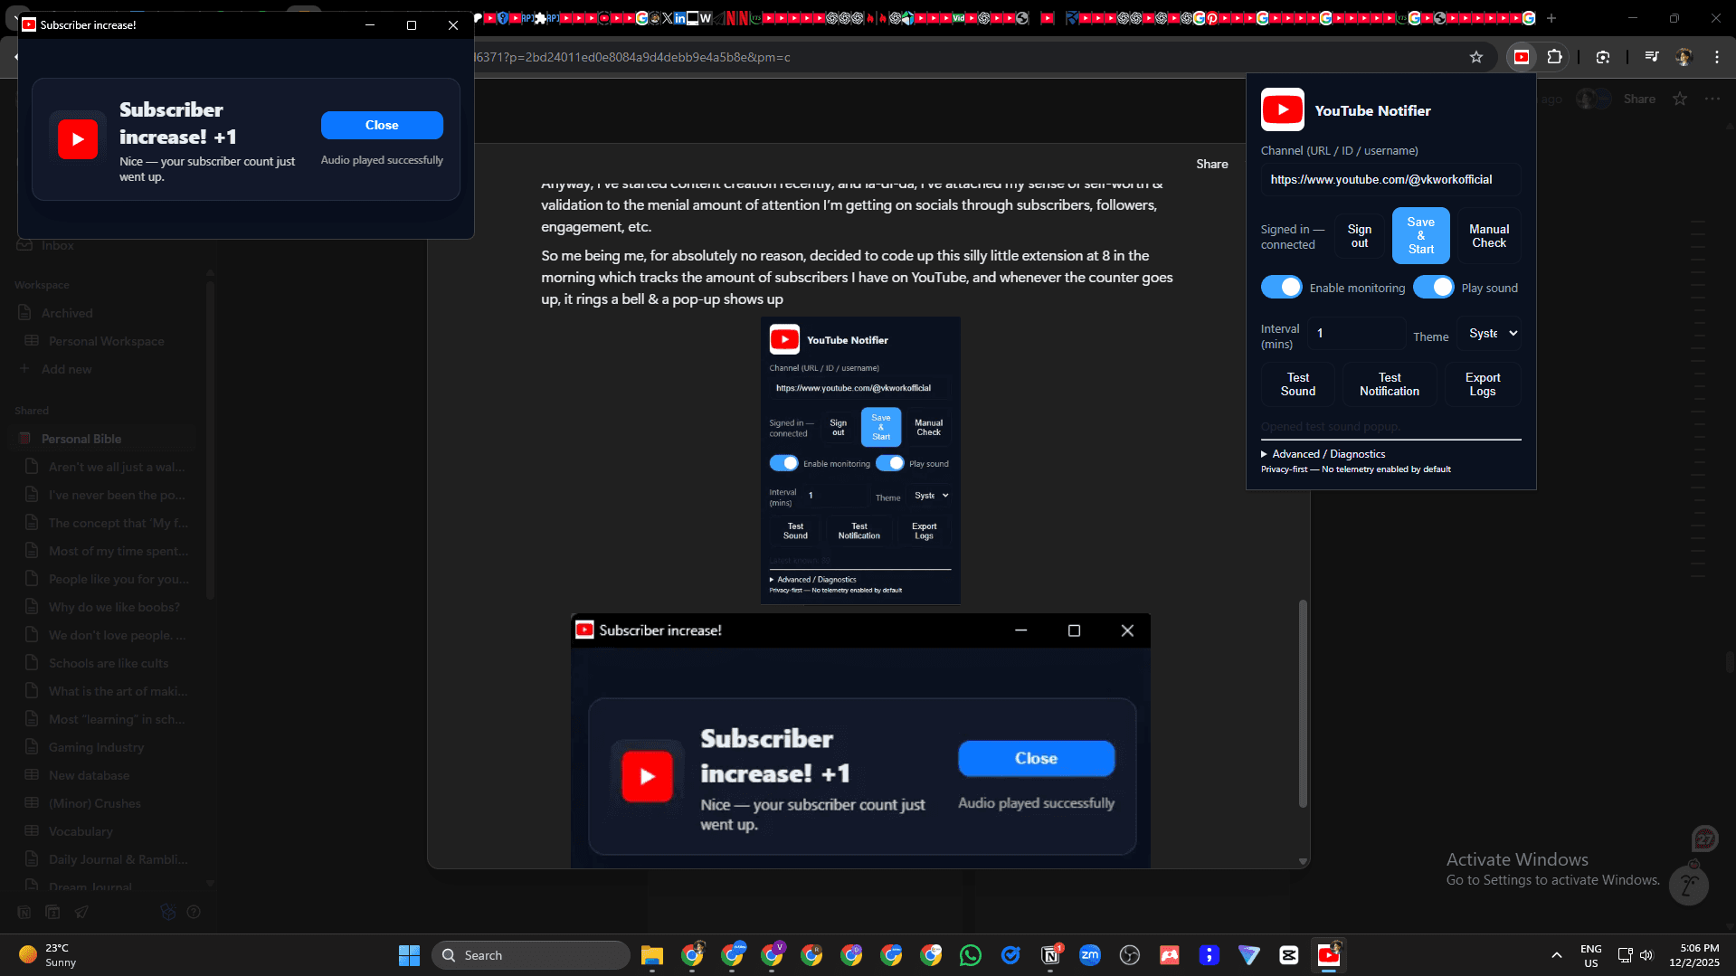
Task: Click the Save & Start button
Action: (1420, 235)
